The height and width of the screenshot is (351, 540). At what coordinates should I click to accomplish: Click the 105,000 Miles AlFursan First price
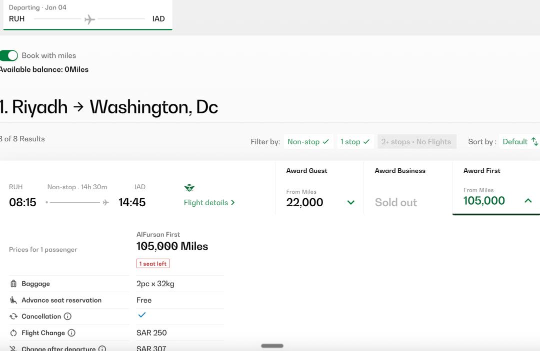[172, 246]
